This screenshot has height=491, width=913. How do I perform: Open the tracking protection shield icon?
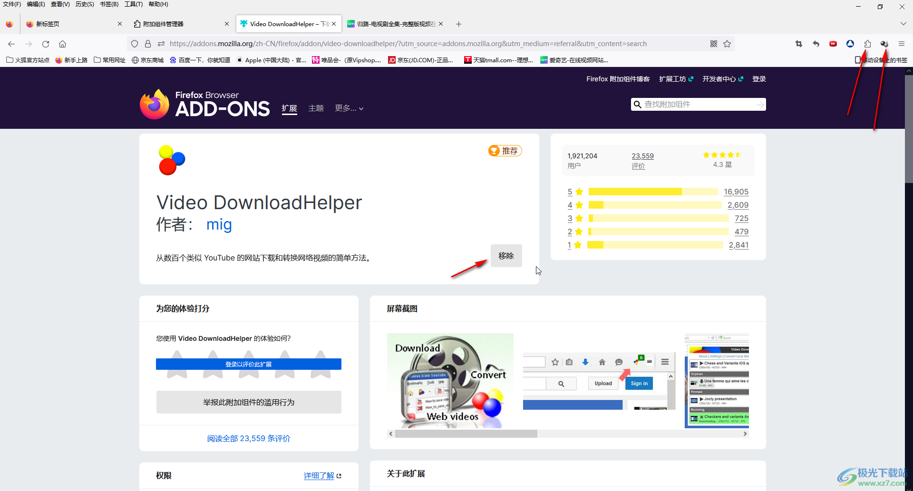pyautogui.click(x=135, y=44)
